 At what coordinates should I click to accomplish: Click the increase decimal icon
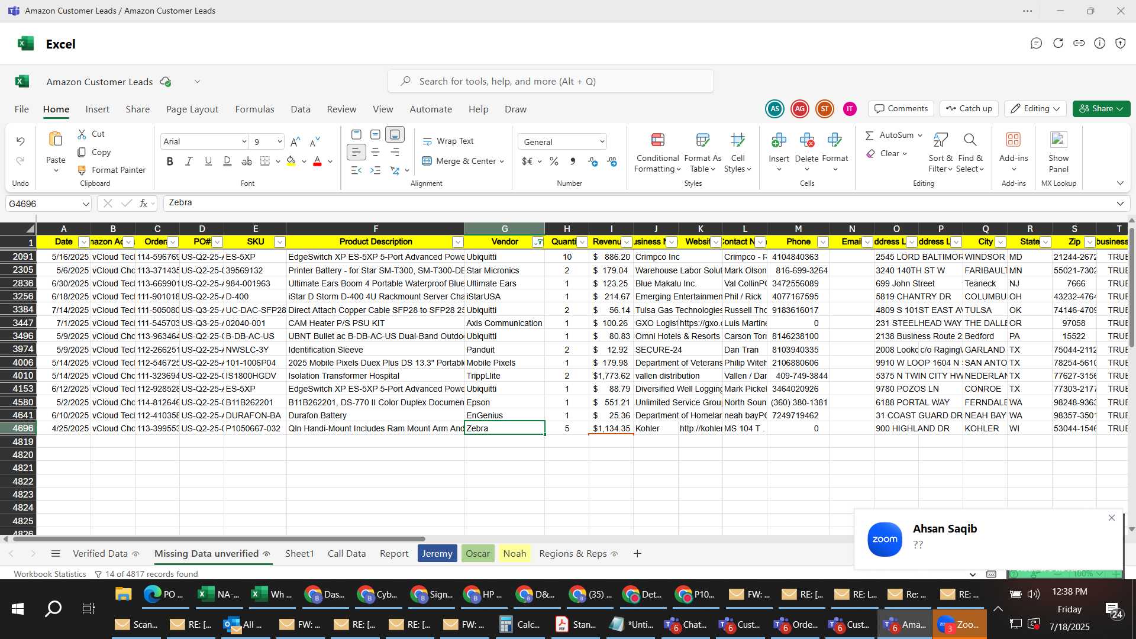click(592, 161)
